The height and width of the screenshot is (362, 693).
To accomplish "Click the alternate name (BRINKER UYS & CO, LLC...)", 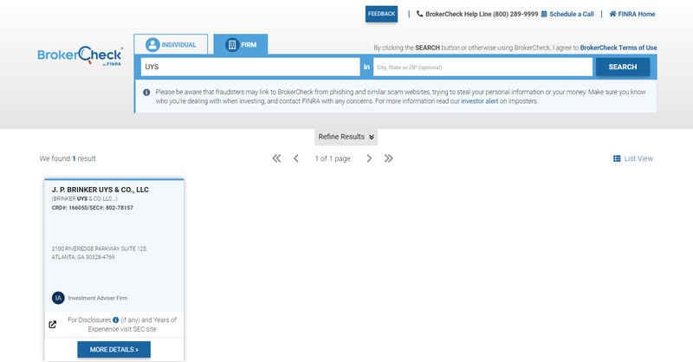I will pyautogui.click(x=84, y=199).
